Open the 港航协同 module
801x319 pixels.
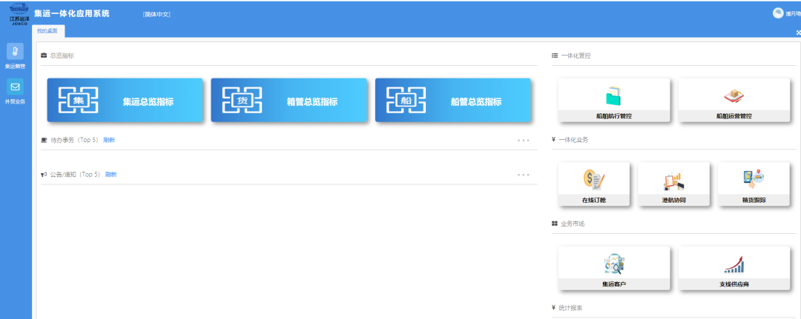pyautogui.click(x=673, y=184)
